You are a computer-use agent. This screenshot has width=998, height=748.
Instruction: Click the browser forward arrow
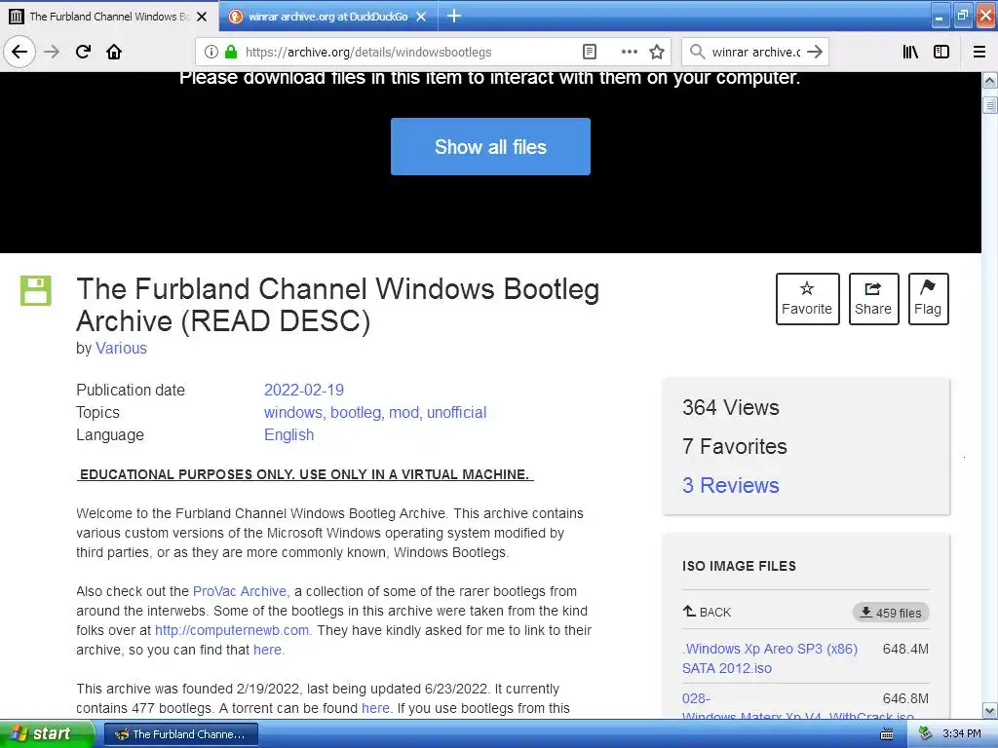pyautogui.click(x=52, y=52)
